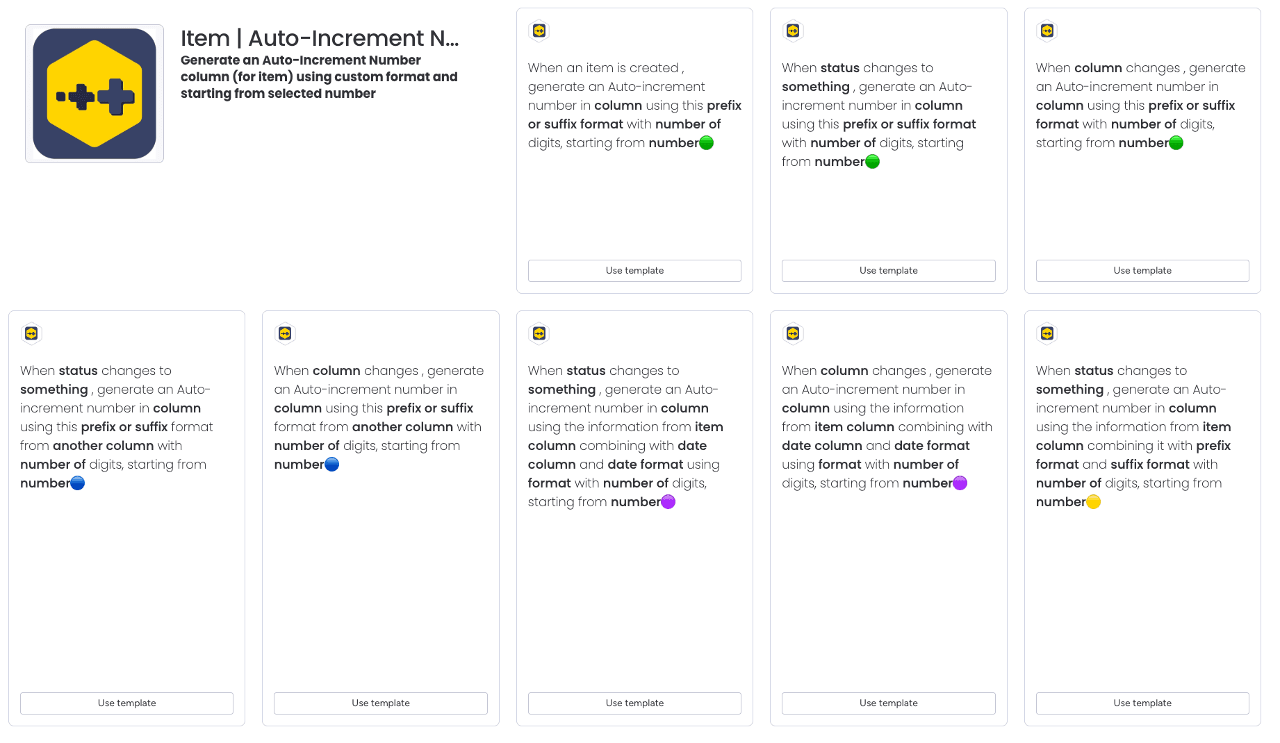Click the app icon on bottom-left status change card
This screenshot has height=743, width=1280.
pos(31,333)
